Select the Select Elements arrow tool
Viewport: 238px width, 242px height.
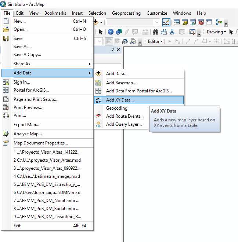(101, 32)
